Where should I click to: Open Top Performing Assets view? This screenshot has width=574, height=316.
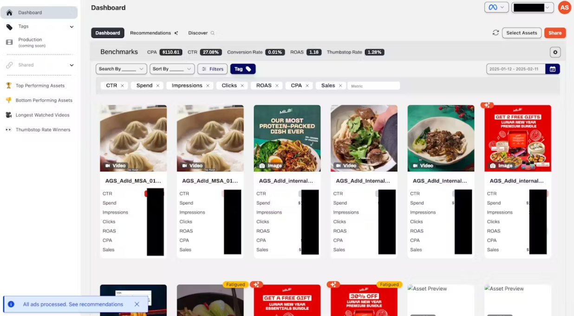click(39, 86)
